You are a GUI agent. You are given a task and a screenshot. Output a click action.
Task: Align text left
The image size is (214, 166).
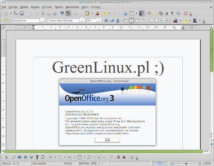pyautogui.click(x=126, y=20)
